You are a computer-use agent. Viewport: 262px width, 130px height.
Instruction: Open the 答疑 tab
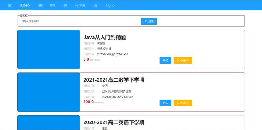pyautogui.click(x=52, y=5)
